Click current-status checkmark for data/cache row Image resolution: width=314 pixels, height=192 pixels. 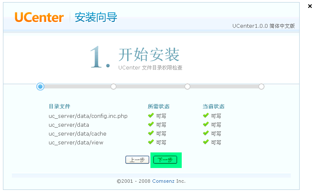click(206, 133)
